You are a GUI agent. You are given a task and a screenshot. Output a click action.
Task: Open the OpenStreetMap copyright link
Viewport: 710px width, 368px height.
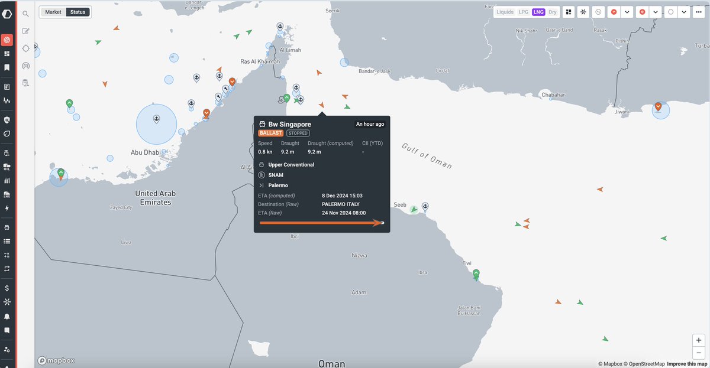coord(644,364)
